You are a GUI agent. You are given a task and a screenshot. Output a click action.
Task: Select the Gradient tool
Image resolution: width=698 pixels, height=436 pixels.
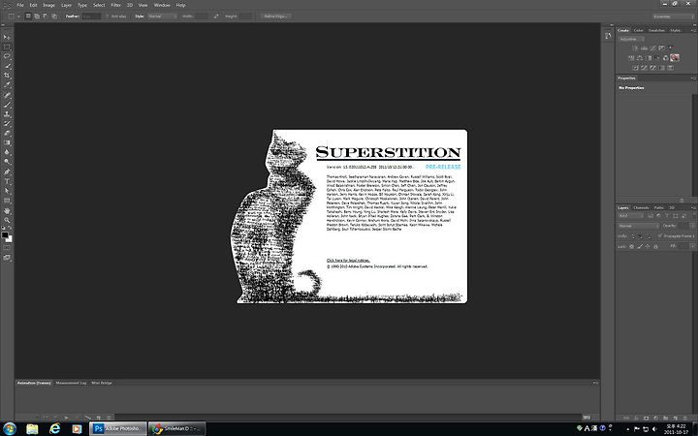[7, 142]
